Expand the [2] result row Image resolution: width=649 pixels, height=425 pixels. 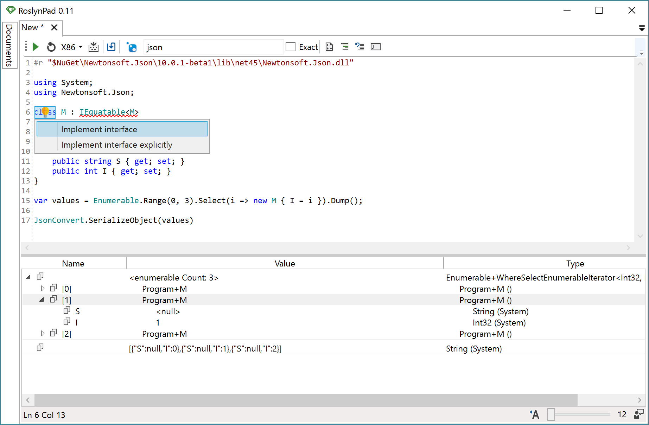[x=43, y=333]
